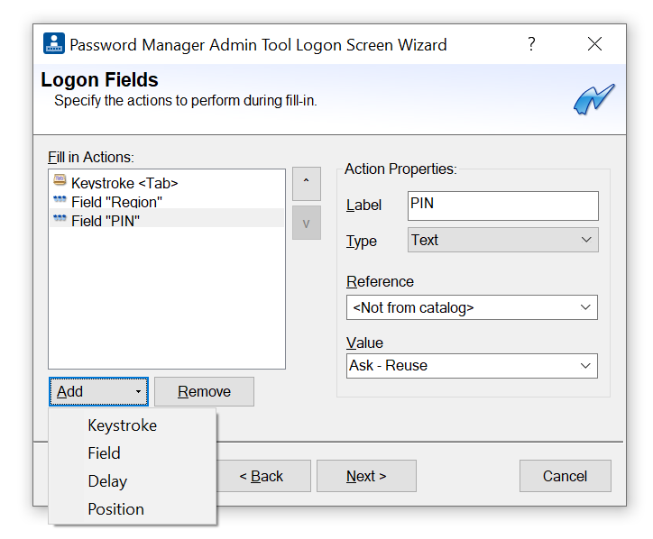
Task: Click the help question mark button
Action: tap(532, 44)
